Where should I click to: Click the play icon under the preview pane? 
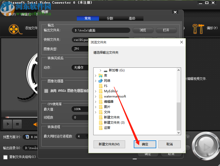7,124
